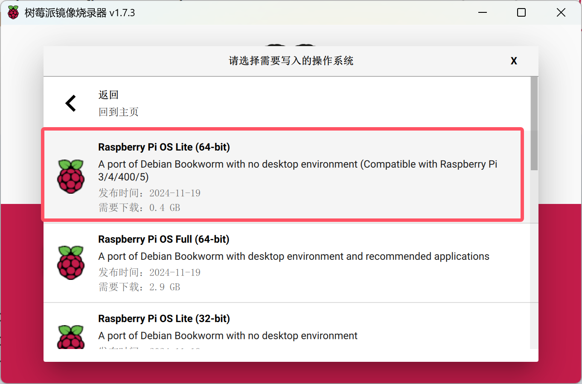Click the back arrow chevron icon
Screen dimensions: 582x384
pyautogui.click(x=71, y=103)
